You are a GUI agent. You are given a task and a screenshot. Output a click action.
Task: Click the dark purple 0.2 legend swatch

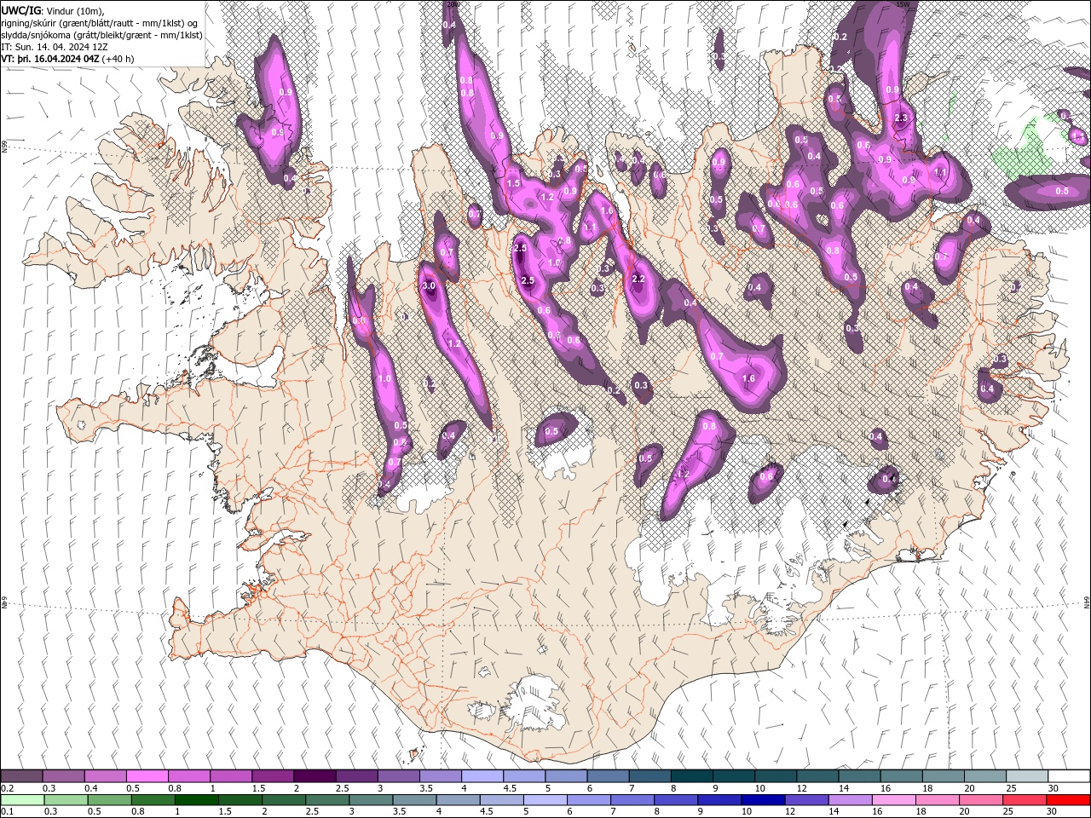click(x=21, y=776)
